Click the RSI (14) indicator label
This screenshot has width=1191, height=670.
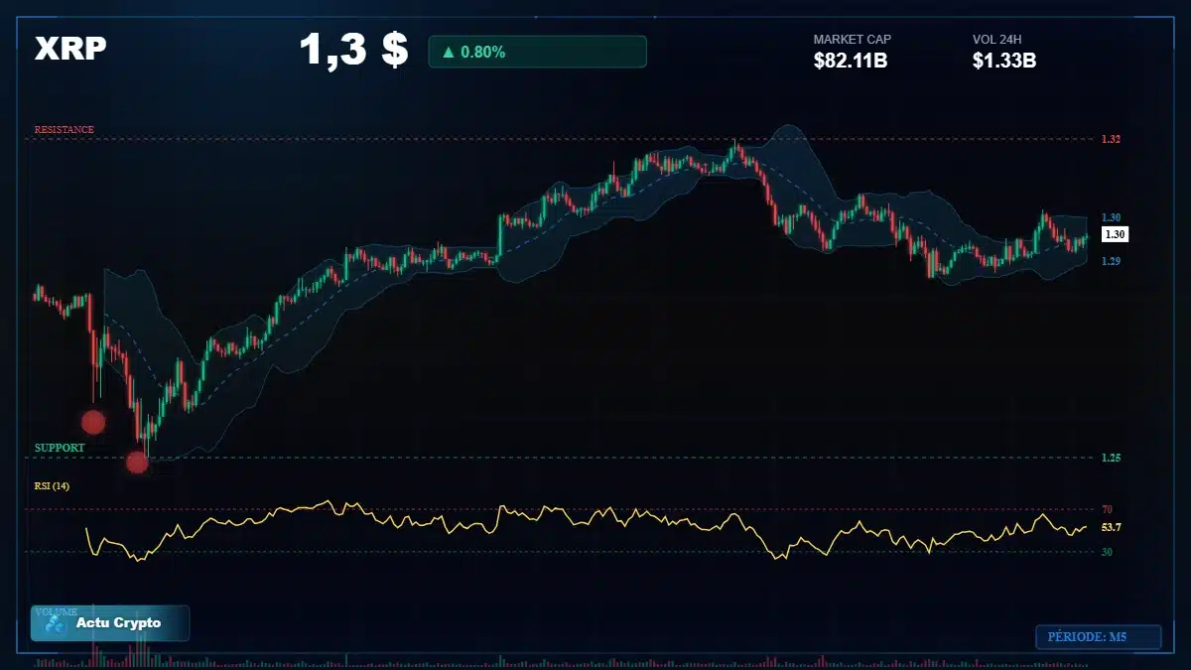coord(52,486)
